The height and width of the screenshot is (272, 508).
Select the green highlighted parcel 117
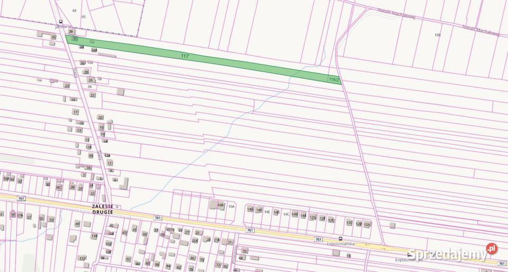point(185,56)
